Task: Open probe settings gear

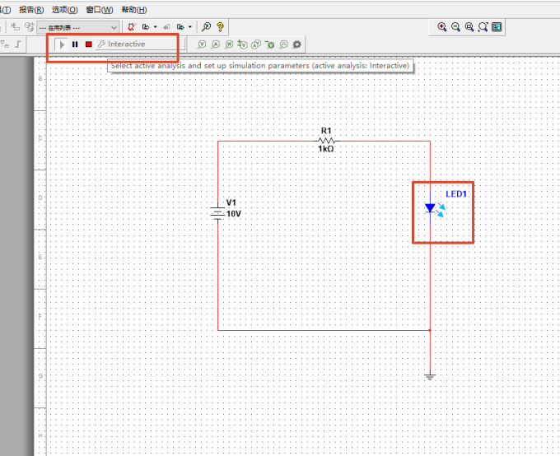Action: pos(296,44)
